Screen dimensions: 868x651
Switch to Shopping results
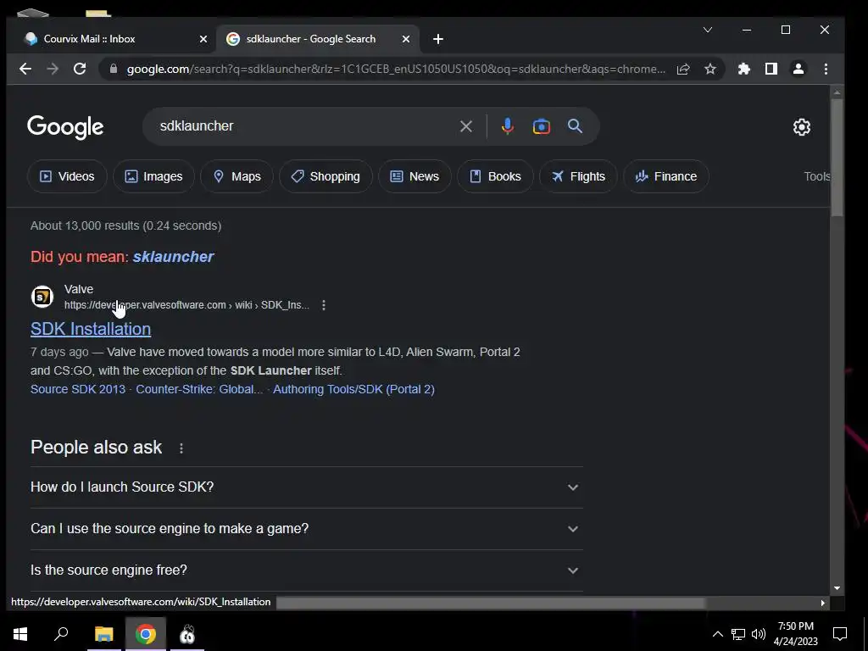[326, 176]
